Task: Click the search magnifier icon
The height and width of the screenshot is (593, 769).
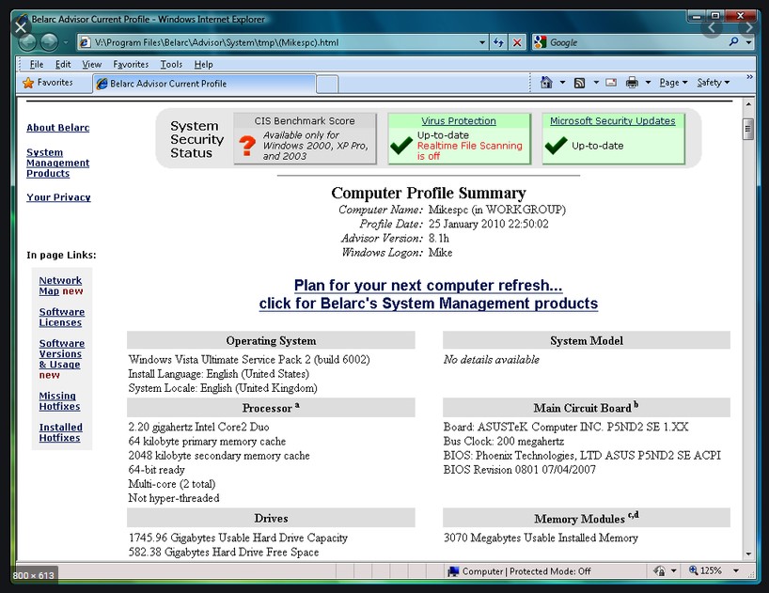Action: click(733, 42)
